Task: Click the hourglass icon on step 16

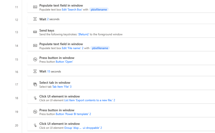Action: coord(35,71)
